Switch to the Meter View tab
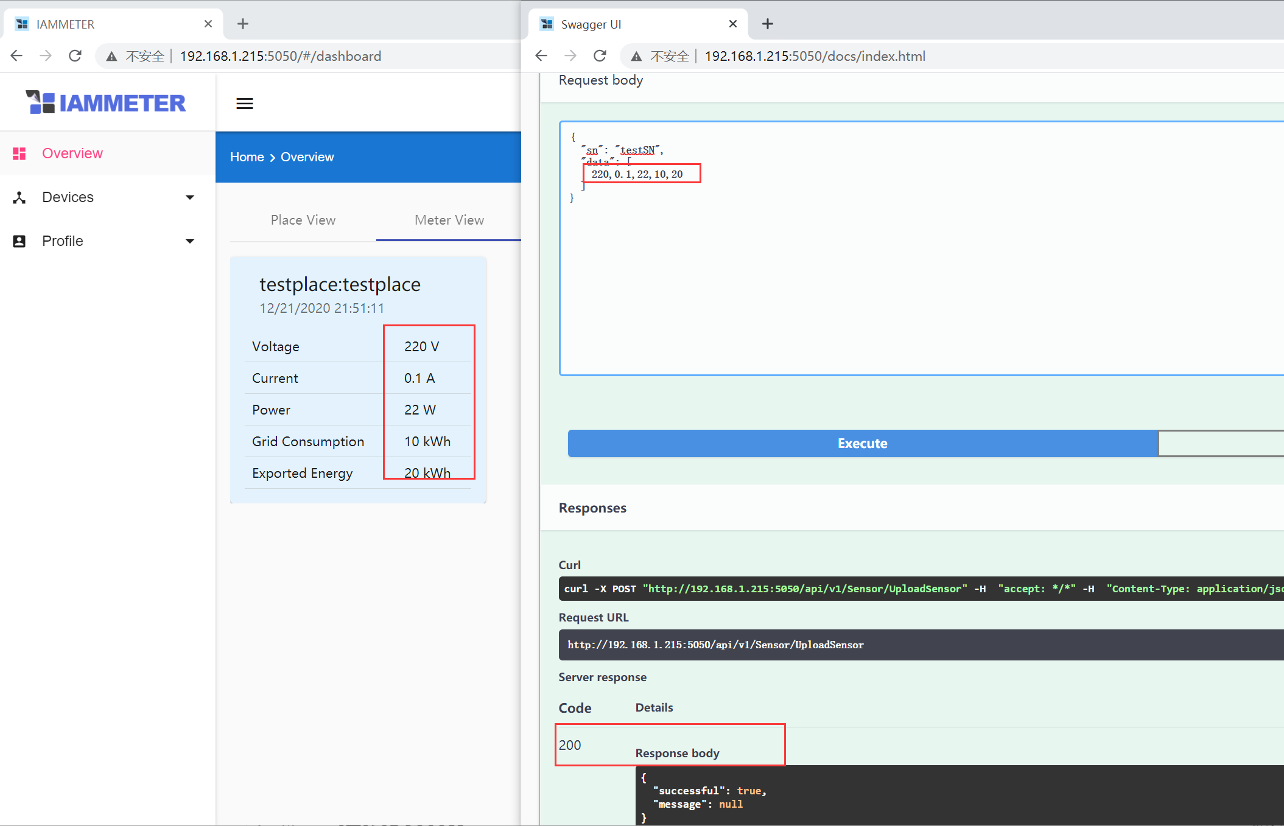This screenshot has height=826, width=1284. pos(449,220)
